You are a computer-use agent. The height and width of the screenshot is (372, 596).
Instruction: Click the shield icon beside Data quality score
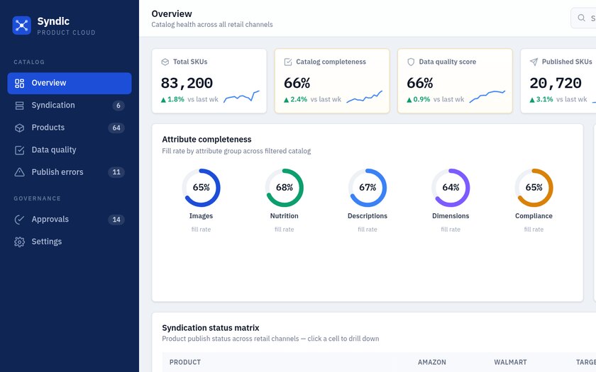pos(411,62)
